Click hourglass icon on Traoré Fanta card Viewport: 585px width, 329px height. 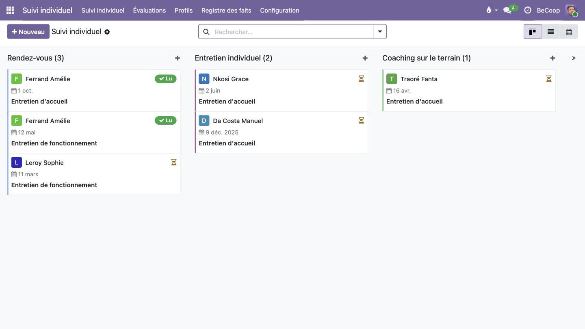(x=549, y=79)
